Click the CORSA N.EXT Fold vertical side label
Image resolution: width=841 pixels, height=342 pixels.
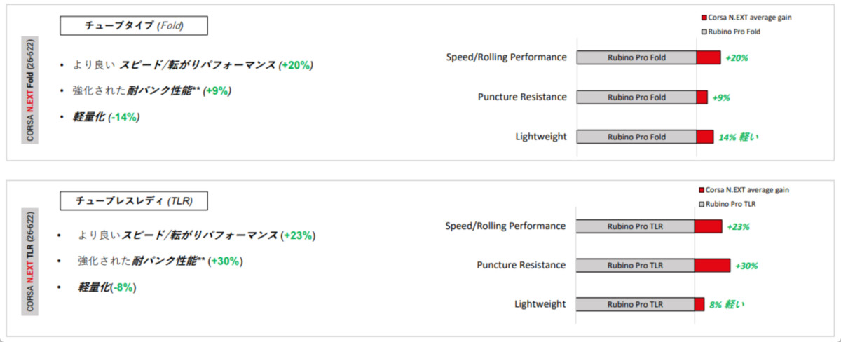(x=30, y=90)
